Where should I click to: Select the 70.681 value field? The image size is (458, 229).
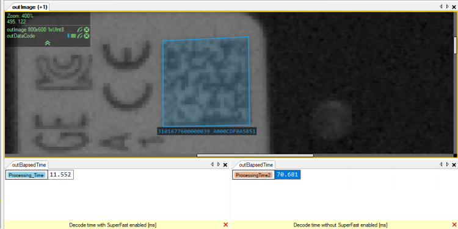(x=288, y=175)
